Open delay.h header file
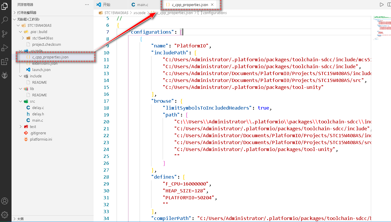The height and width of the screenshot is (222, 391). point(52,114)
